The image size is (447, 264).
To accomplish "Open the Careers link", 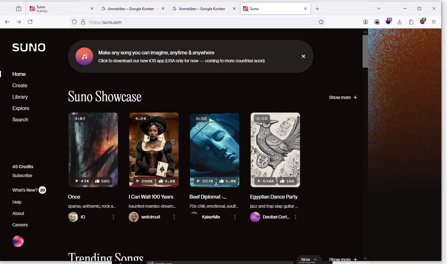I will (20, 225).
